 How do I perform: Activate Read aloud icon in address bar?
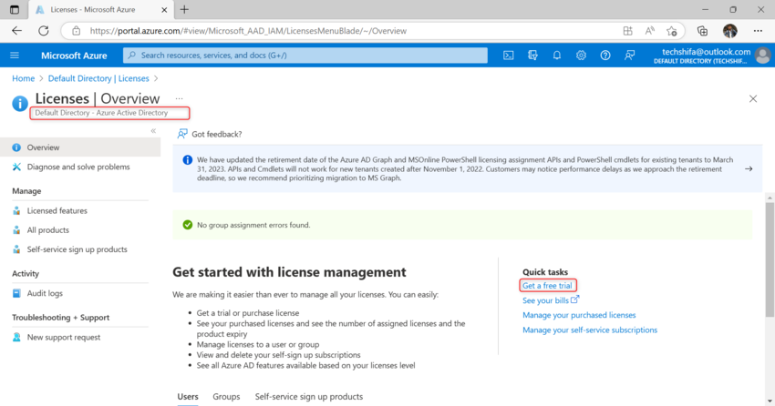[x=649, y=31]
